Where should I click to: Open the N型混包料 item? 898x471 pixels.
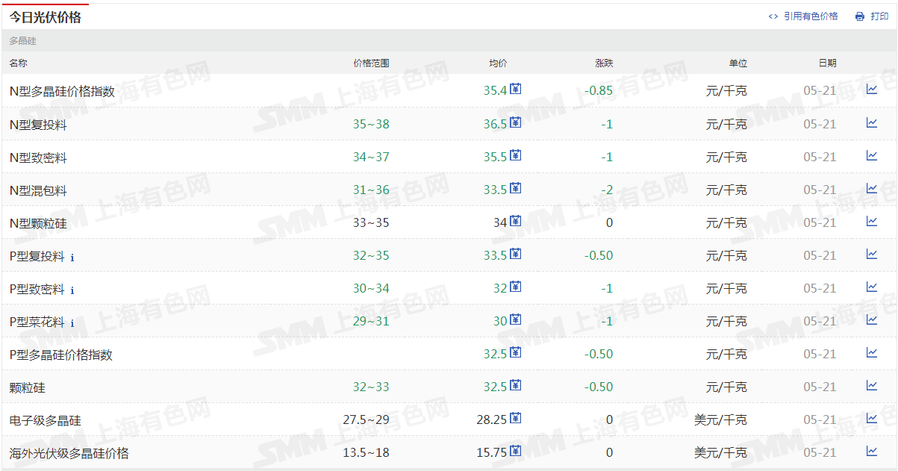(38, 190)
